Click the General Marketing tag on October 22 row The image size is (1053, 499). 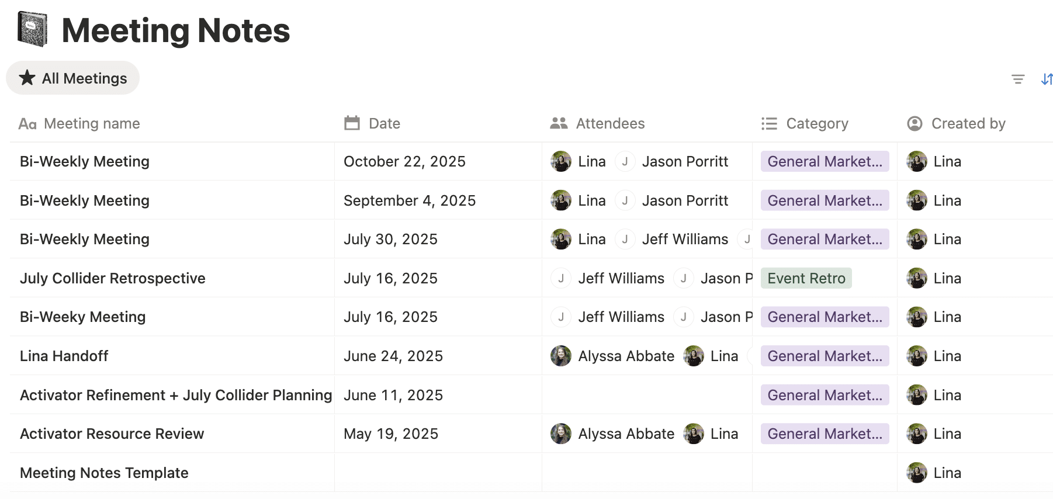pos(824,161)
